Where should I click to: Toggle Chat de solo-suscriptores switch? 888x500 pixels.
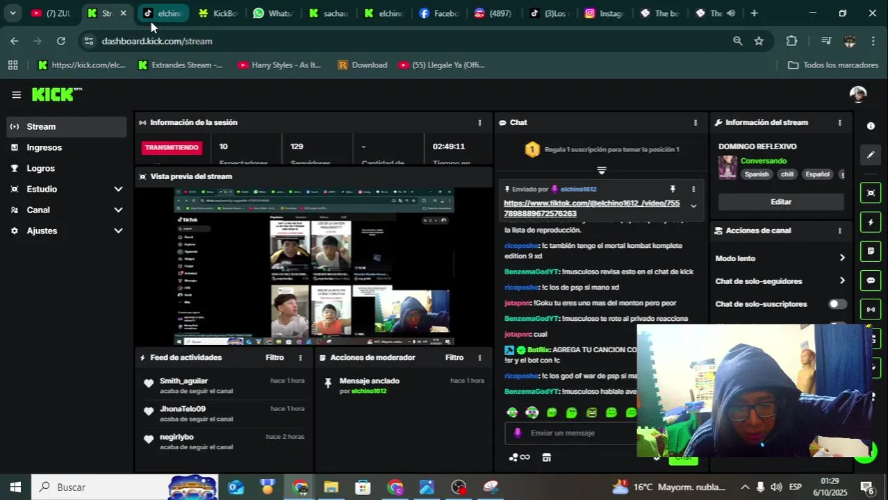[837, 304]
